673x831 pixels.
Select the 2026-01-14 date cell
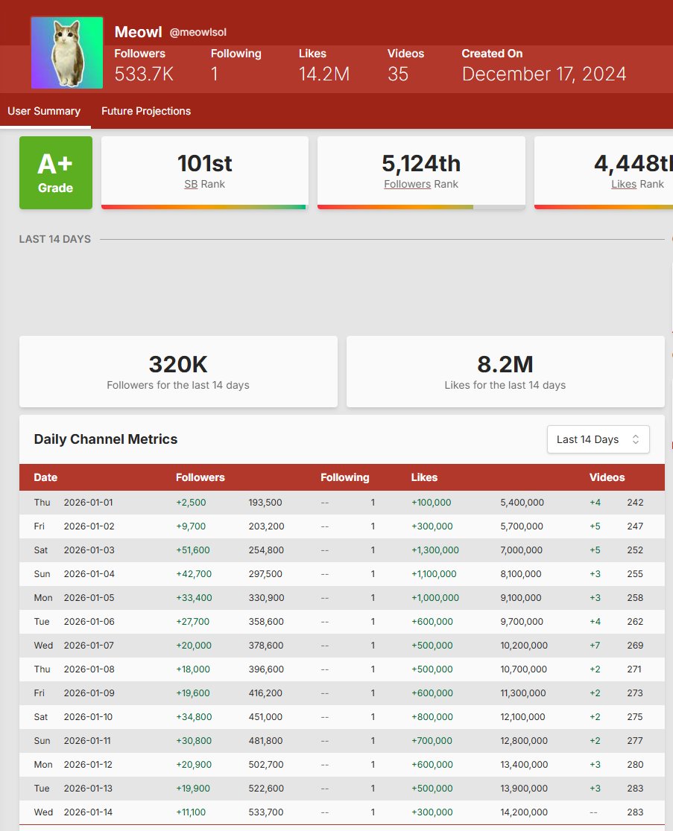88,812
